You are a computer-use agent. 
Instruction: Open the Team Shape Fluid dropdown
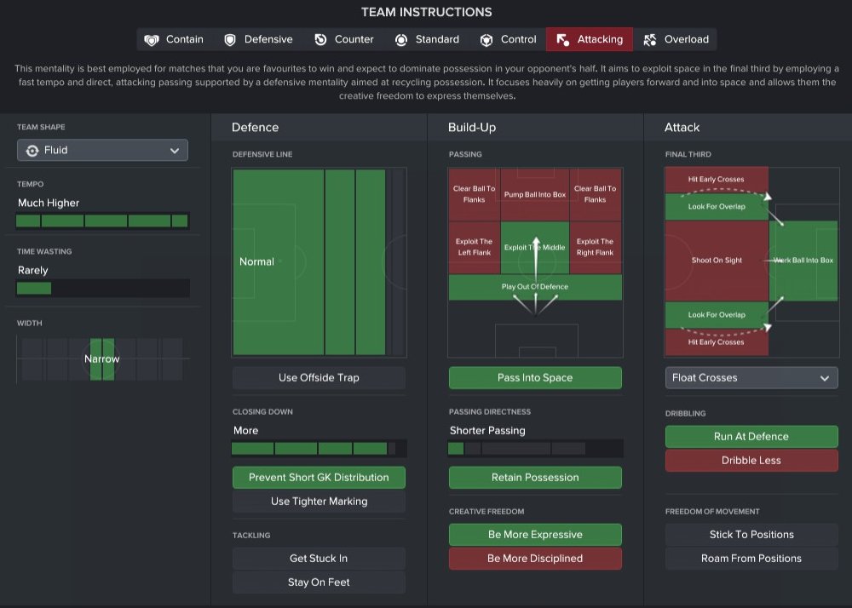pos(103,151)
